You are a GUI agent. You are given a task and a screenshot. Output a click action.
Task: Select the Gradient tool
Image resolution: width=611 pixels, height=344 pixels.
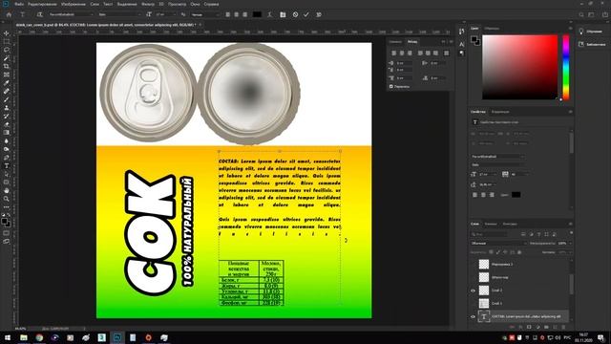(x=7, y=133)
